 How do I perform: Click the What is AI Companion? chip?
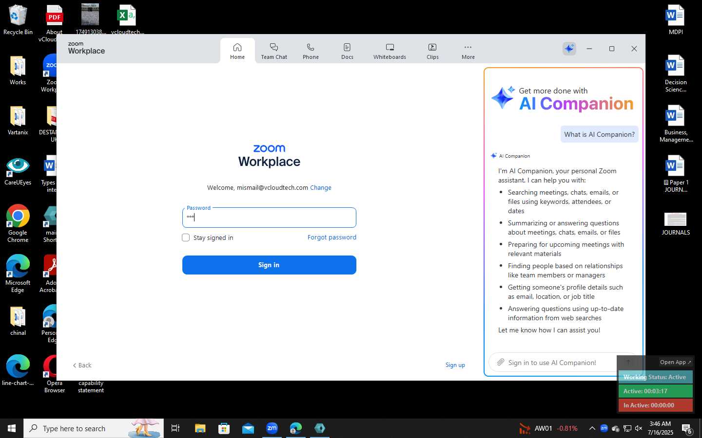tap(600, 134)
